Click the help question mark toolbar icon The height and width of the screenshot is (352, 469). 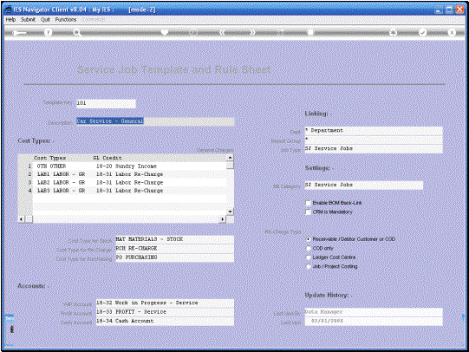[48, 32]
